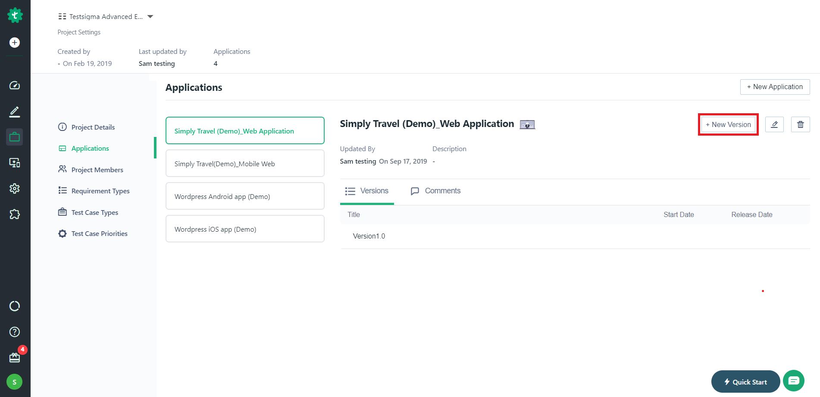820x397 pixels.
Task: Open the help question mark icon
Action: (15, 332)
